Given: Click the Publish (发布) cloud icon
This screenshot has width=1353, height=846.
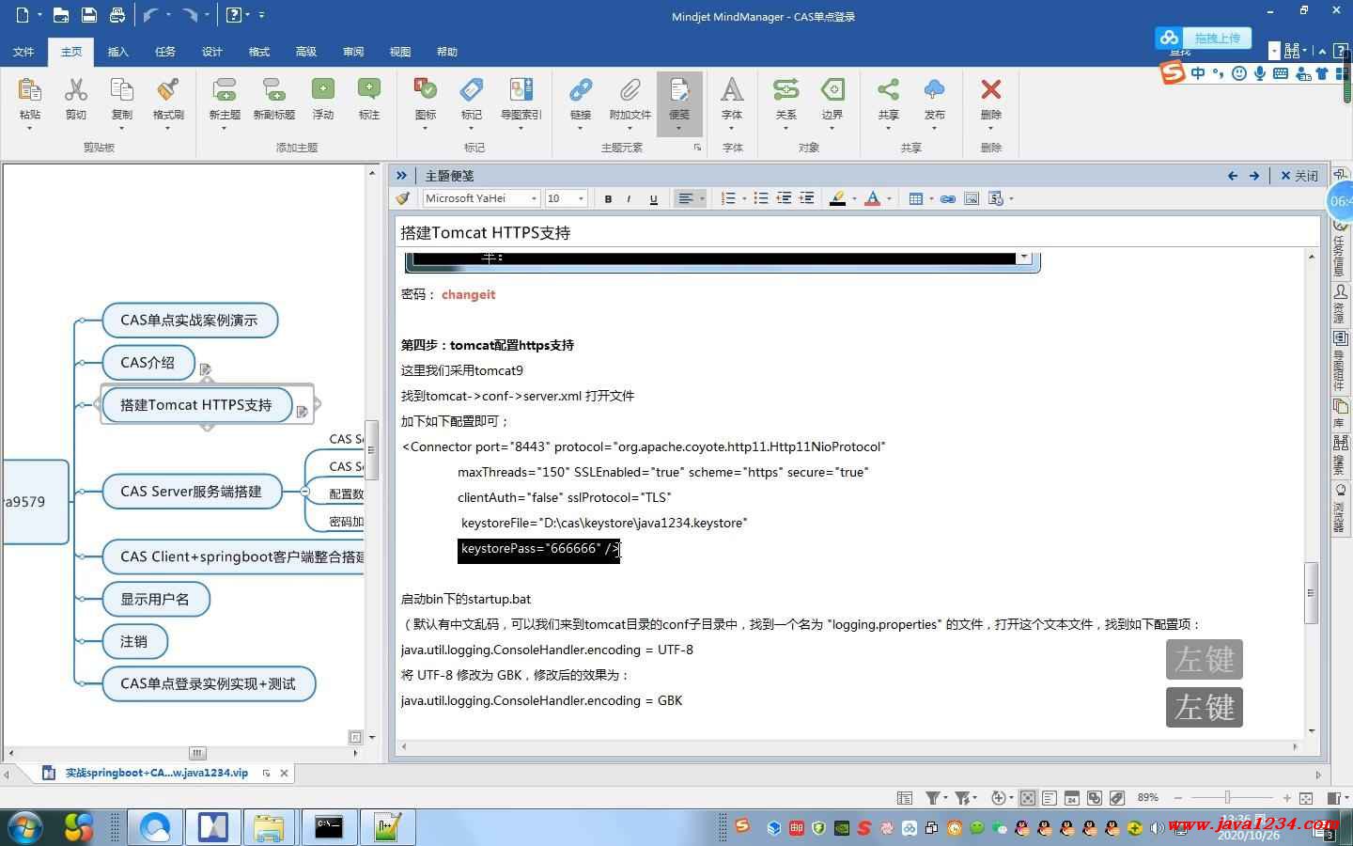Looking at the screenshot, I should tap(935, 90).
